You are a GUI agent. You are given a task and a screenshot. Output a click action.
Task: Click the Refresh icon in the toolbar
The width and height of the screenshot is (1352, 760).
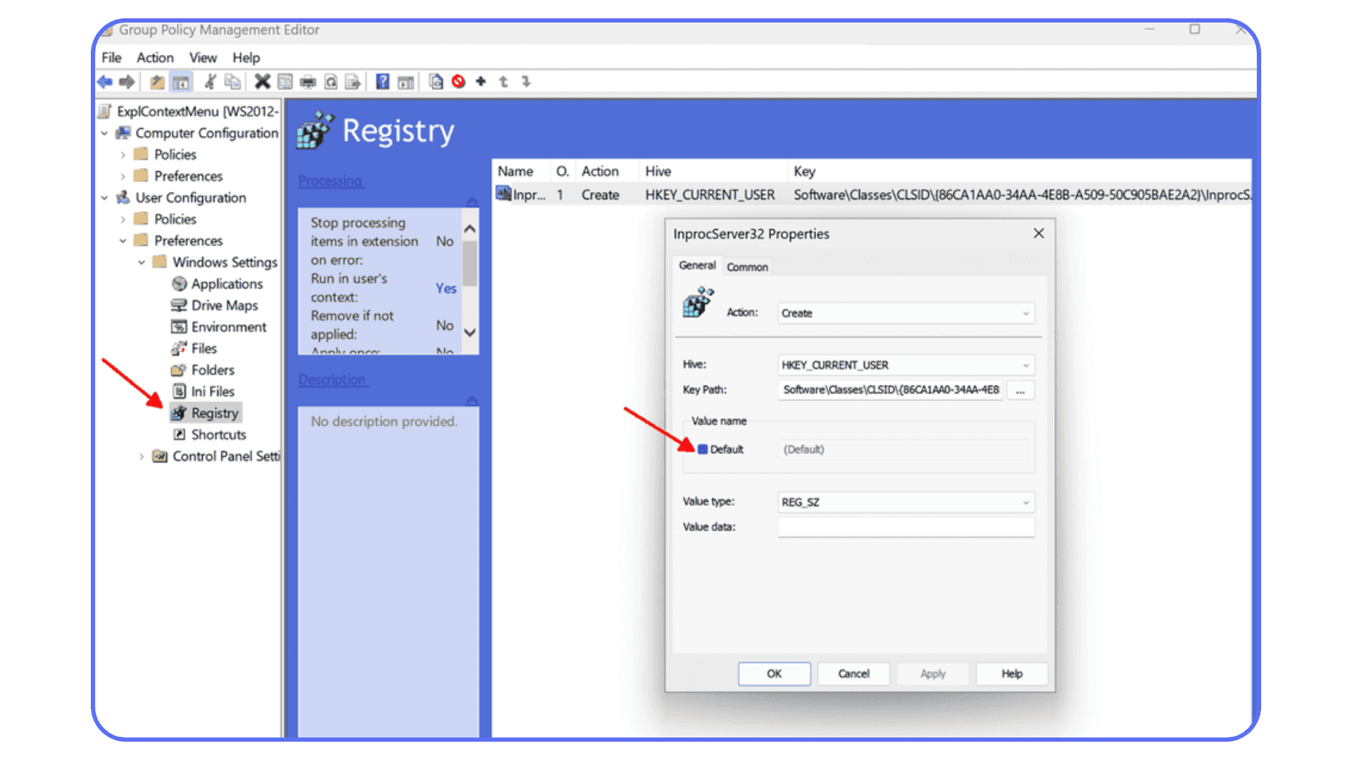(x=331, y=82)
